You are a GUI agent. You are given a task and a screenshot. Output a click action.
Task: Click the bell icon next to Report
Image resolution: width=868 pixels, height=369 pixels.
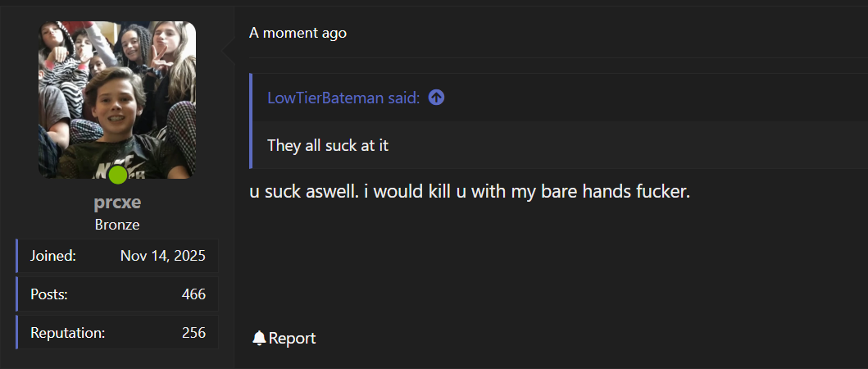(x=258, y=338)
